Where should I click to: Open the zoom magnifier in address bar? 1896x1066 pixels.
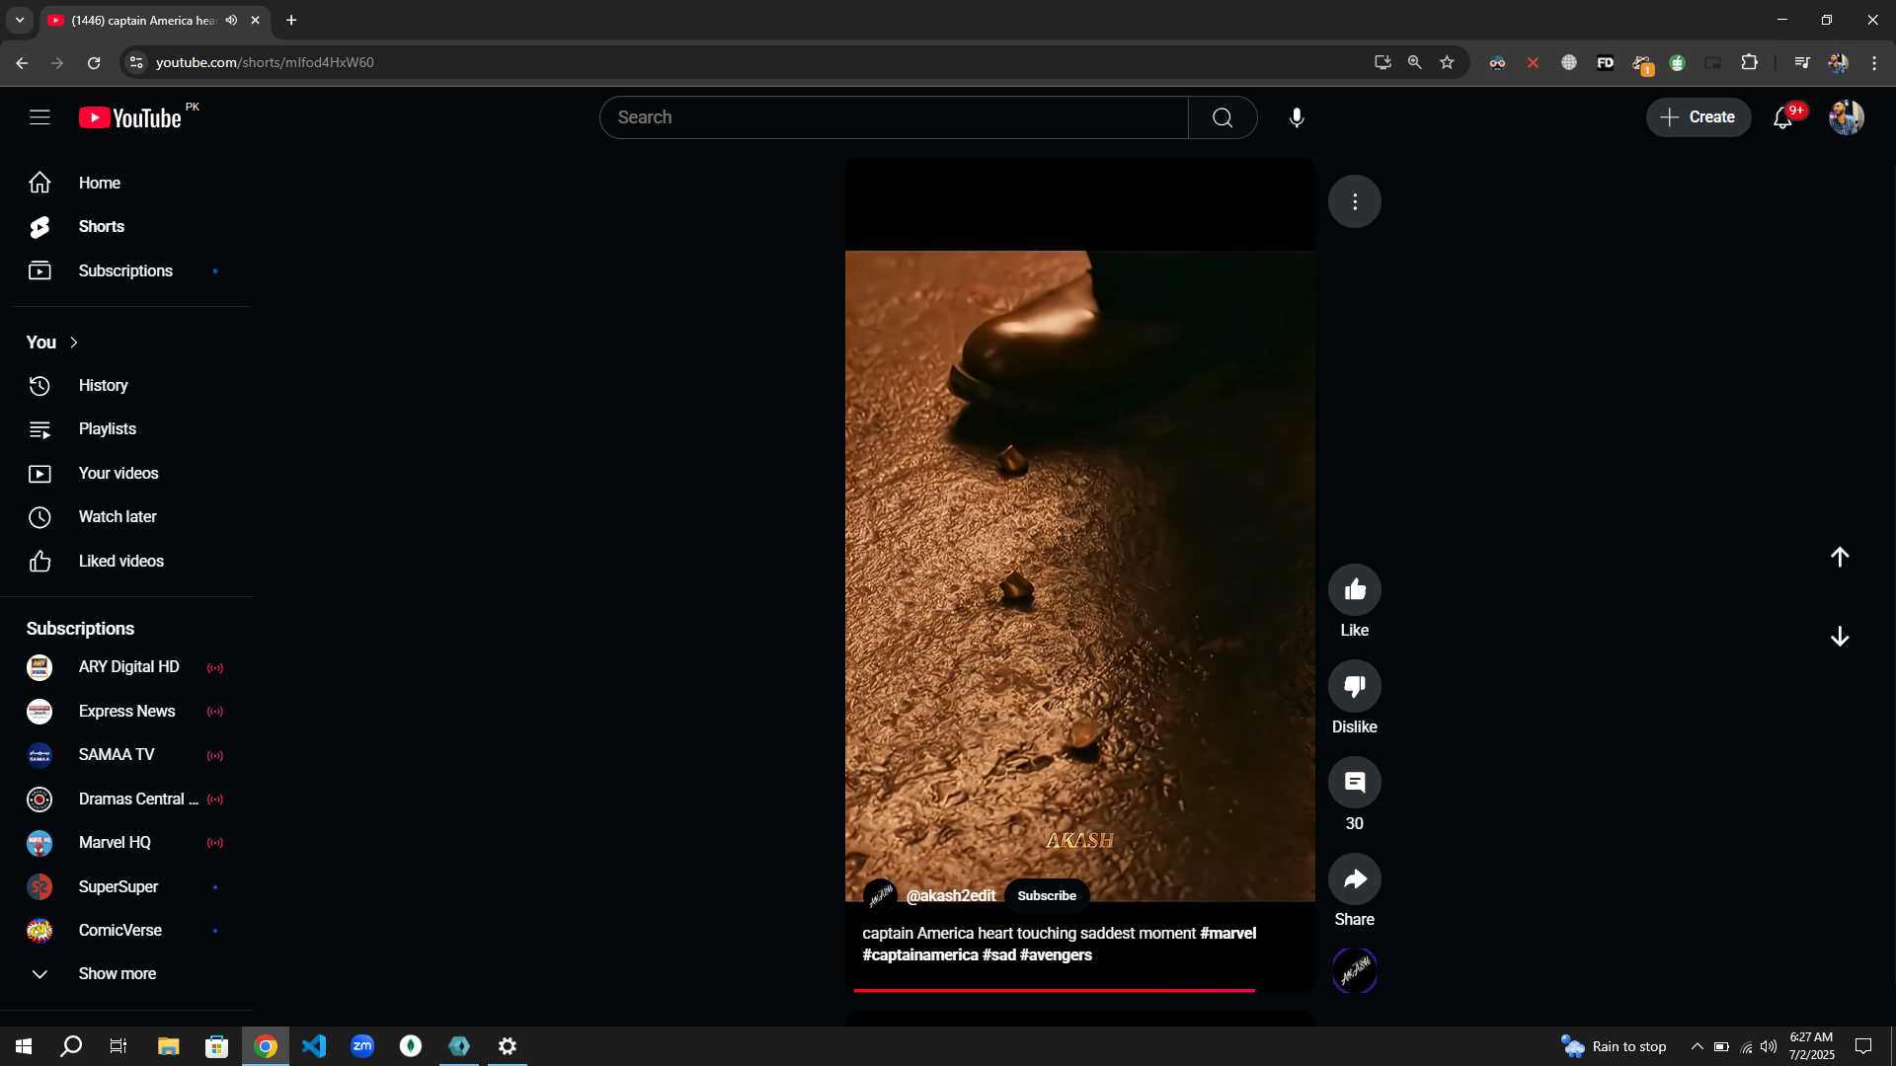1414,62
